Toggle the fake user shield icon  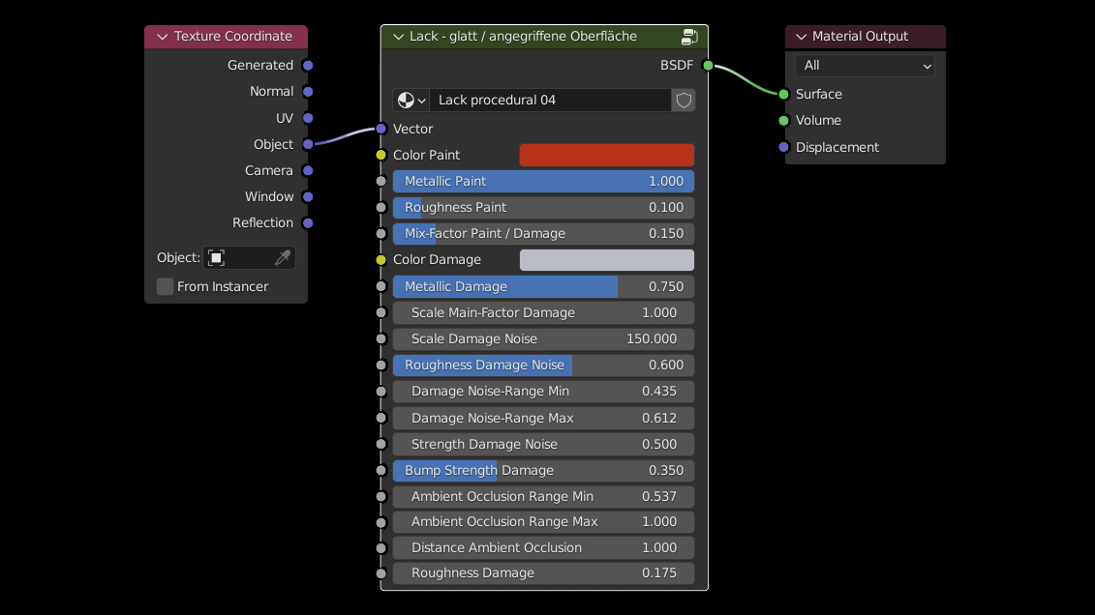pyautogui.click(x=684, y=101)
